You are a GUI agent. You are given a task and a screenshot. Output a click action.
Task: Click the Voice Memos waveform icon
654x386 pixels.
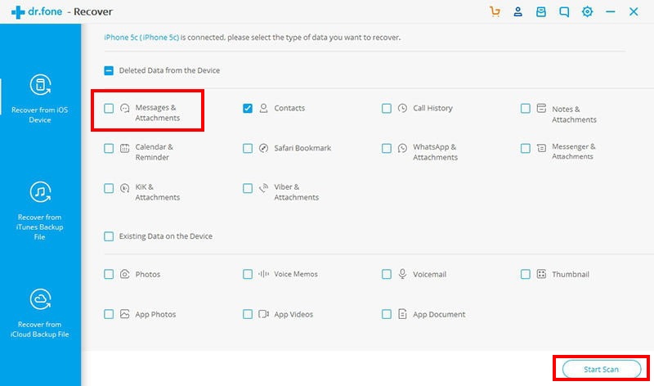pyautogui.click(x=263, y=274)
